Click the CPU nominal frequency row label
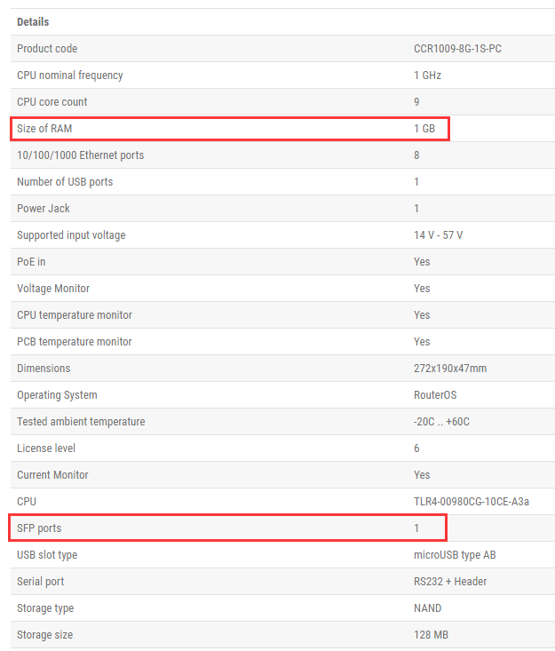Image resolution: width=555 pixels, height=651 pixels. coord(70,75)
